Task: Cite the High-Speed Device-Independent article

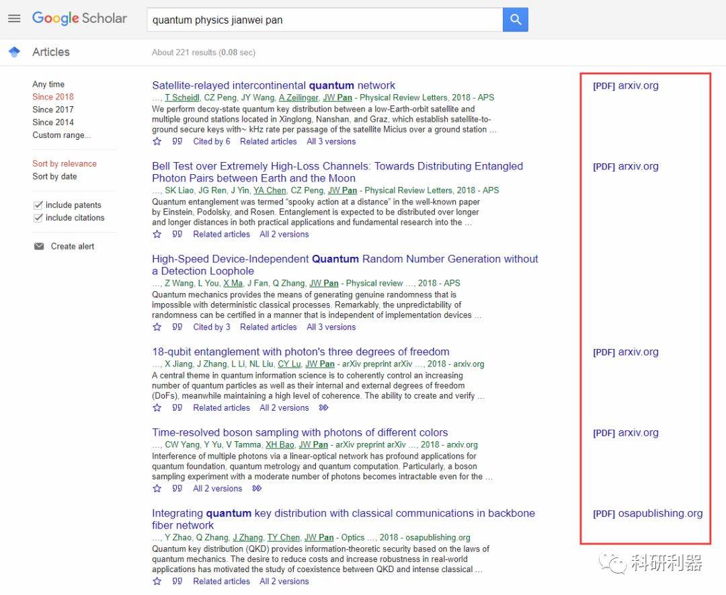Action: (x=177, y=327)
